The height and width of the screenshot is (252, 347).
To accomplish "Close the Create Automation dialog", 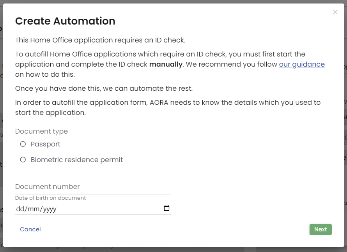I will pos(335,12).
